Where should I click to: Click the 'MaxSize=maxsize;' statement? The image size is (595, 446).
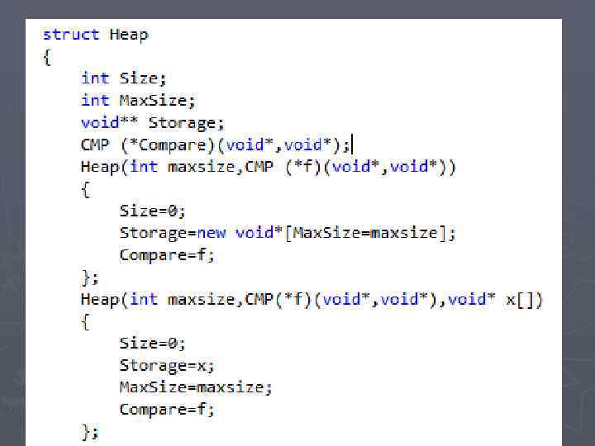click(196, 387)
